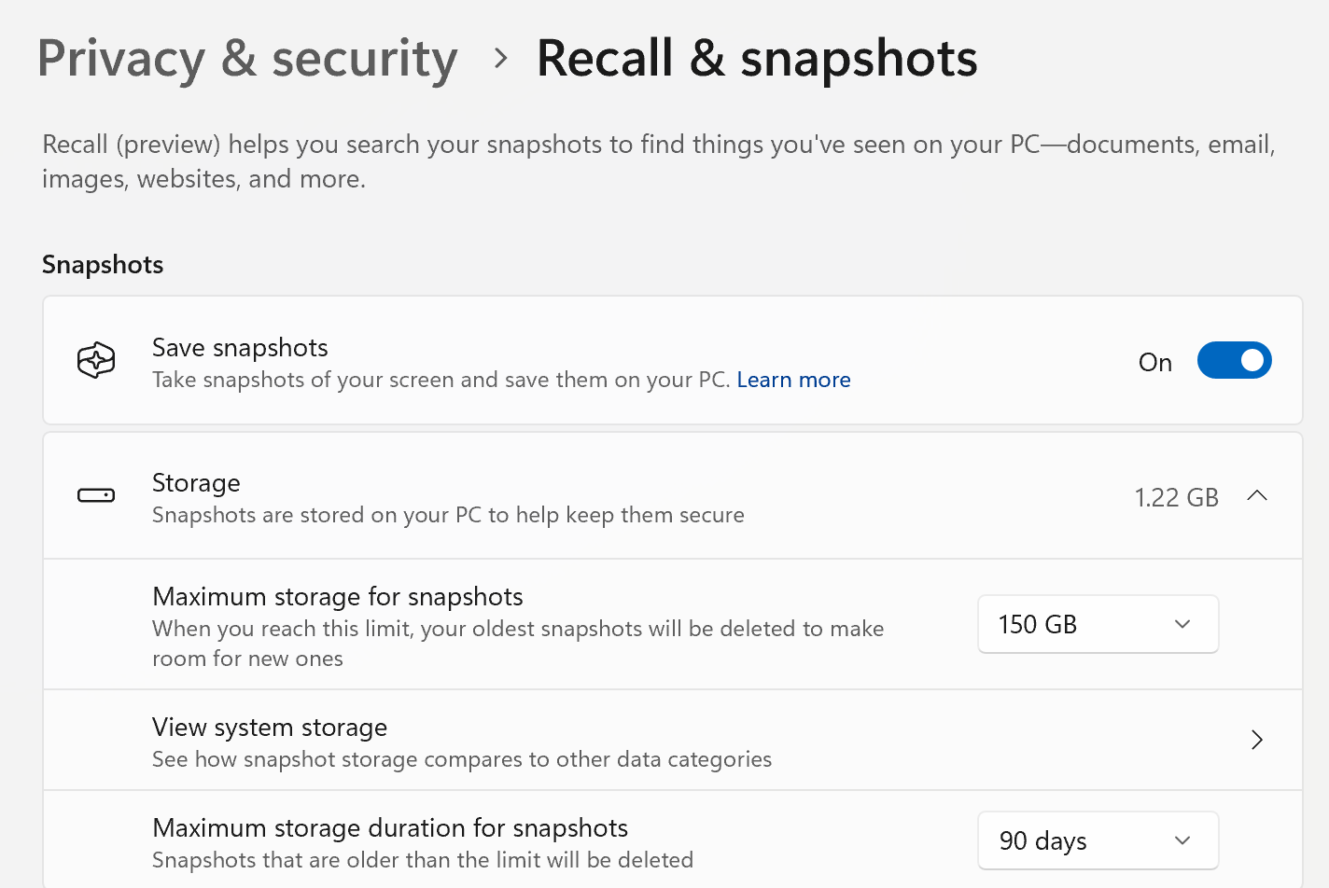This screenshot has height=888, width=1329.
Task: Toggle Save snapshots off
Action: point(1234,360)
